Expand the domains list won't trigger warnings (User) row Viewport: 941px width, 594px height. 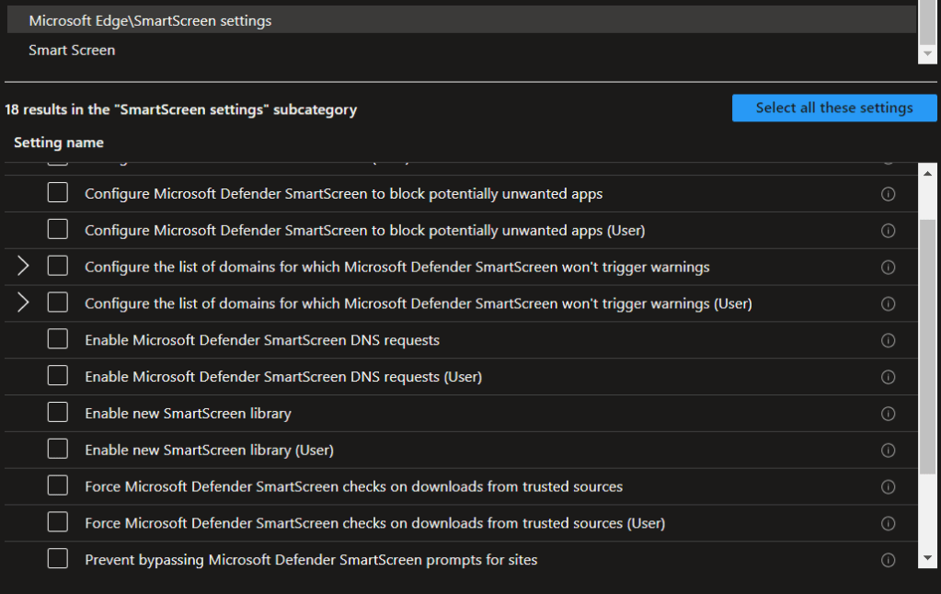24,303
